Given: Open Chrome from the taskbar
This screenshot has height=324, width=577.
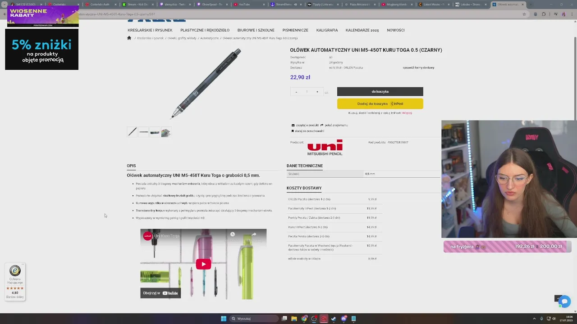Looking at the screenshot, I should pos(304,319).
